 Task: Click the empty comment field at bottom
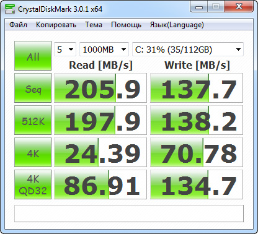tap(129, 214)
